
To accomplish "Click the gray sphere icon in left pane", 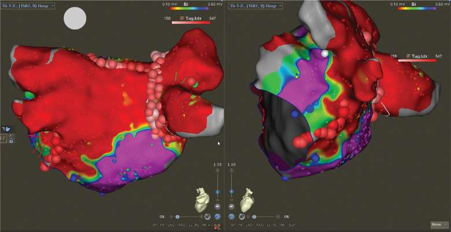I will point(208,216).
